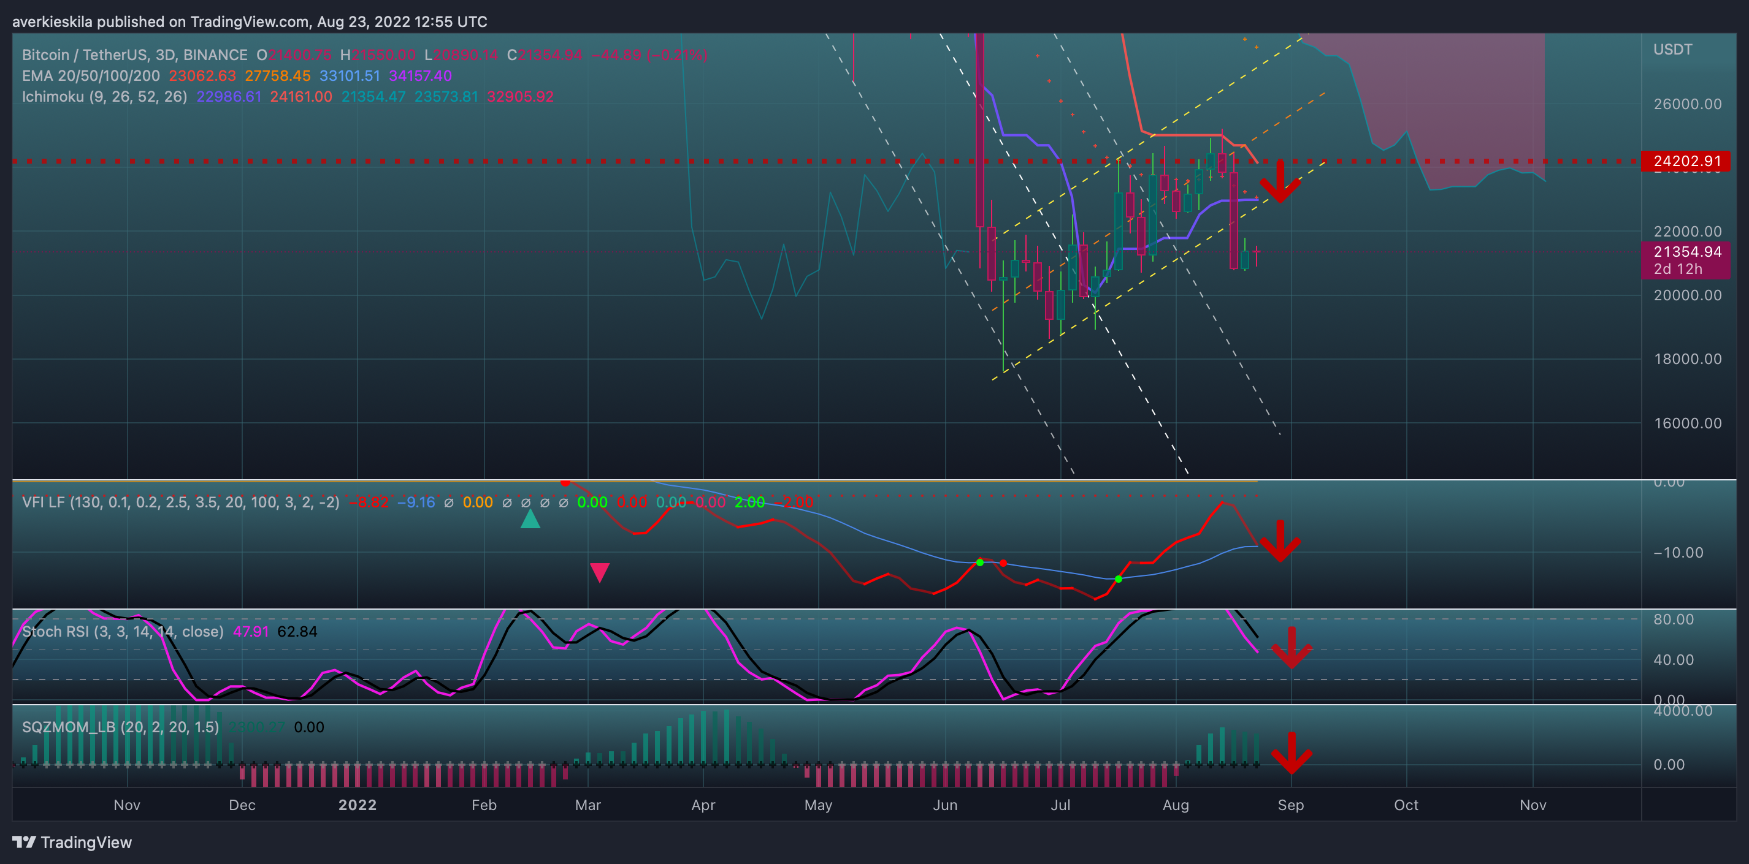Click the 2d 12h bar countdown
This screenshot has height=864, width=1749.
point(1678,269)
